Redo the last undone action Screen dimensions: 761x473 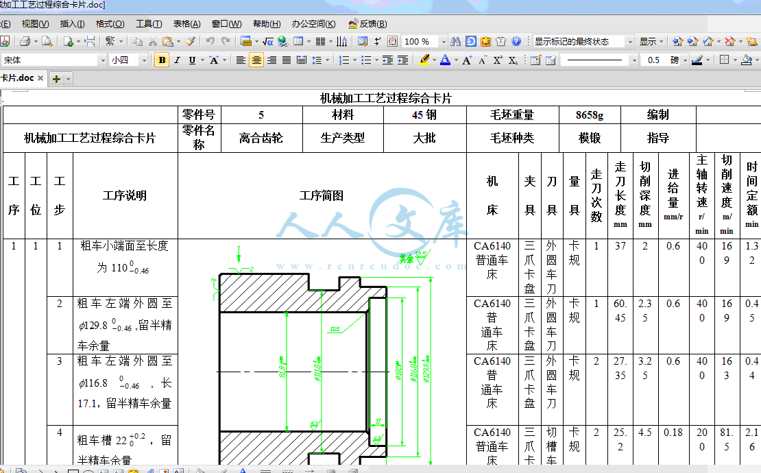tap(226, 42)
